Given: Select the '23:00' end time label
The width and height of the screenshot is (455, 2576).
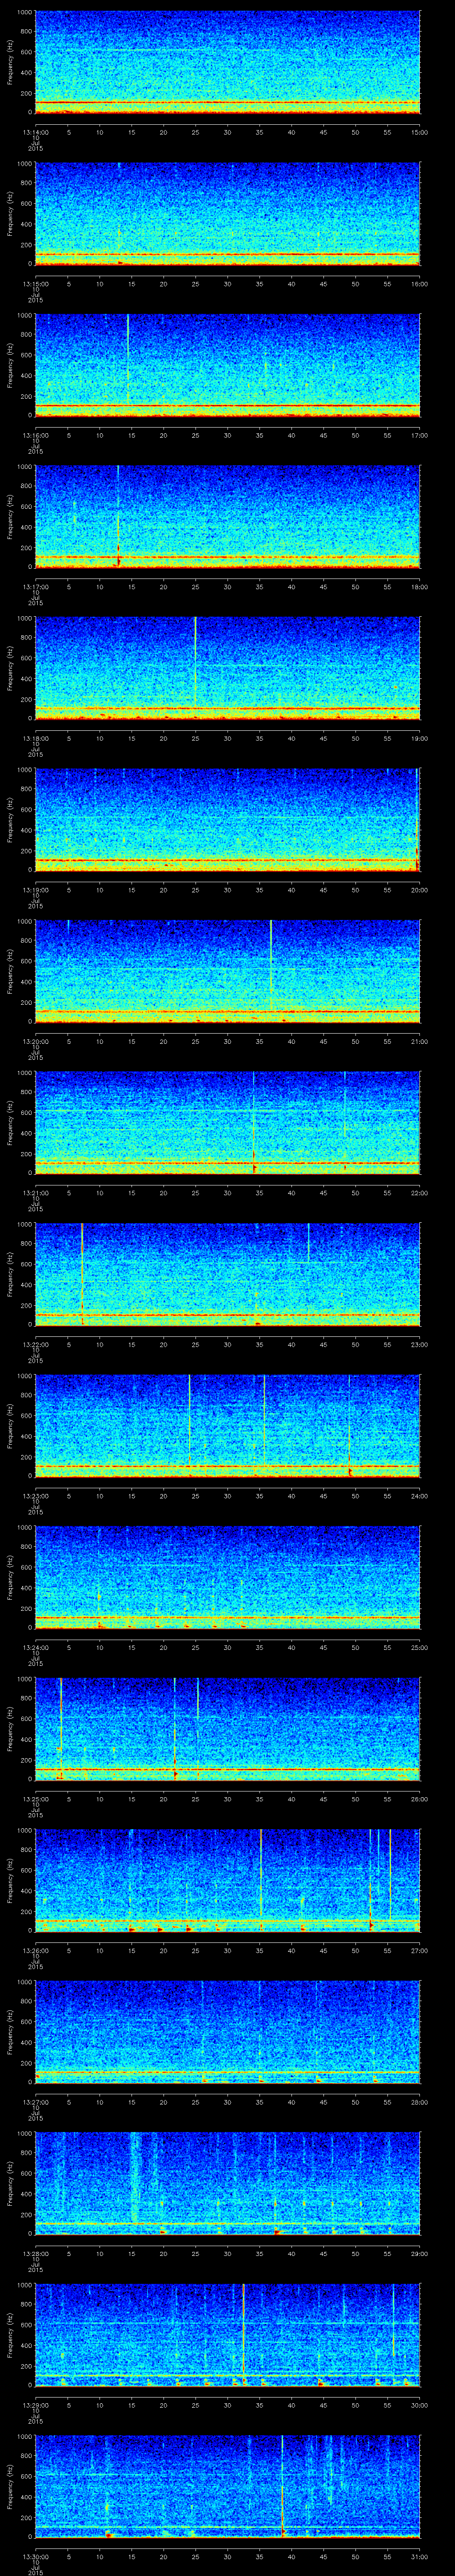Looking at the screenshot, I should pyautogui.click(x=420, y=1344).
